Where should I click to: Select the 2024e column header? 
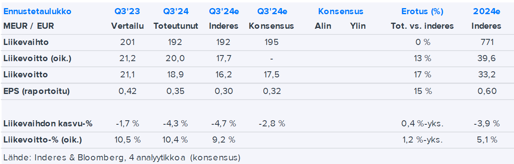[x=486, y=11]
